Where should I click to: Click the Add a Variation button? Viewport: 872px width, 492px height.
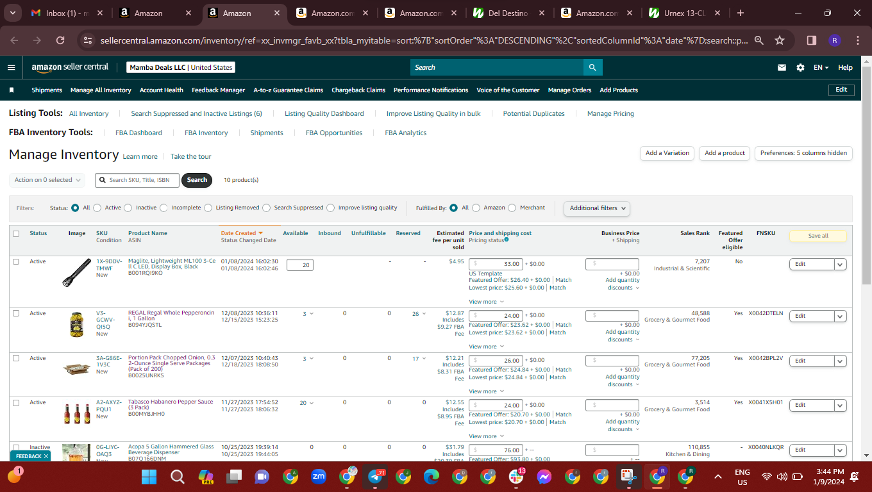click(x=667, y=153)
